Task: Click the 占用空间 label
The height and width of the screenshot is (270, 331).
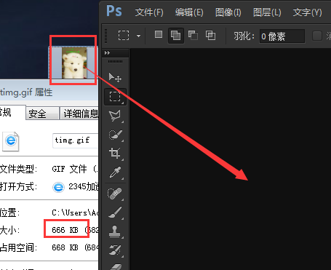Action: (18, 247)
